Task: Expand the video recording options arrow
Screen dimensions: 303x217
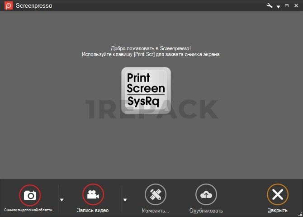Action: pyautogui.click(x=125, y=199)
